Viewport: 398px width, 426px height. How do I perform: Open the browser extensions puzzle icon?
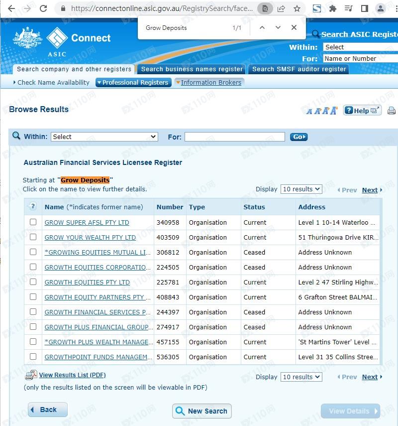point(333,8)
